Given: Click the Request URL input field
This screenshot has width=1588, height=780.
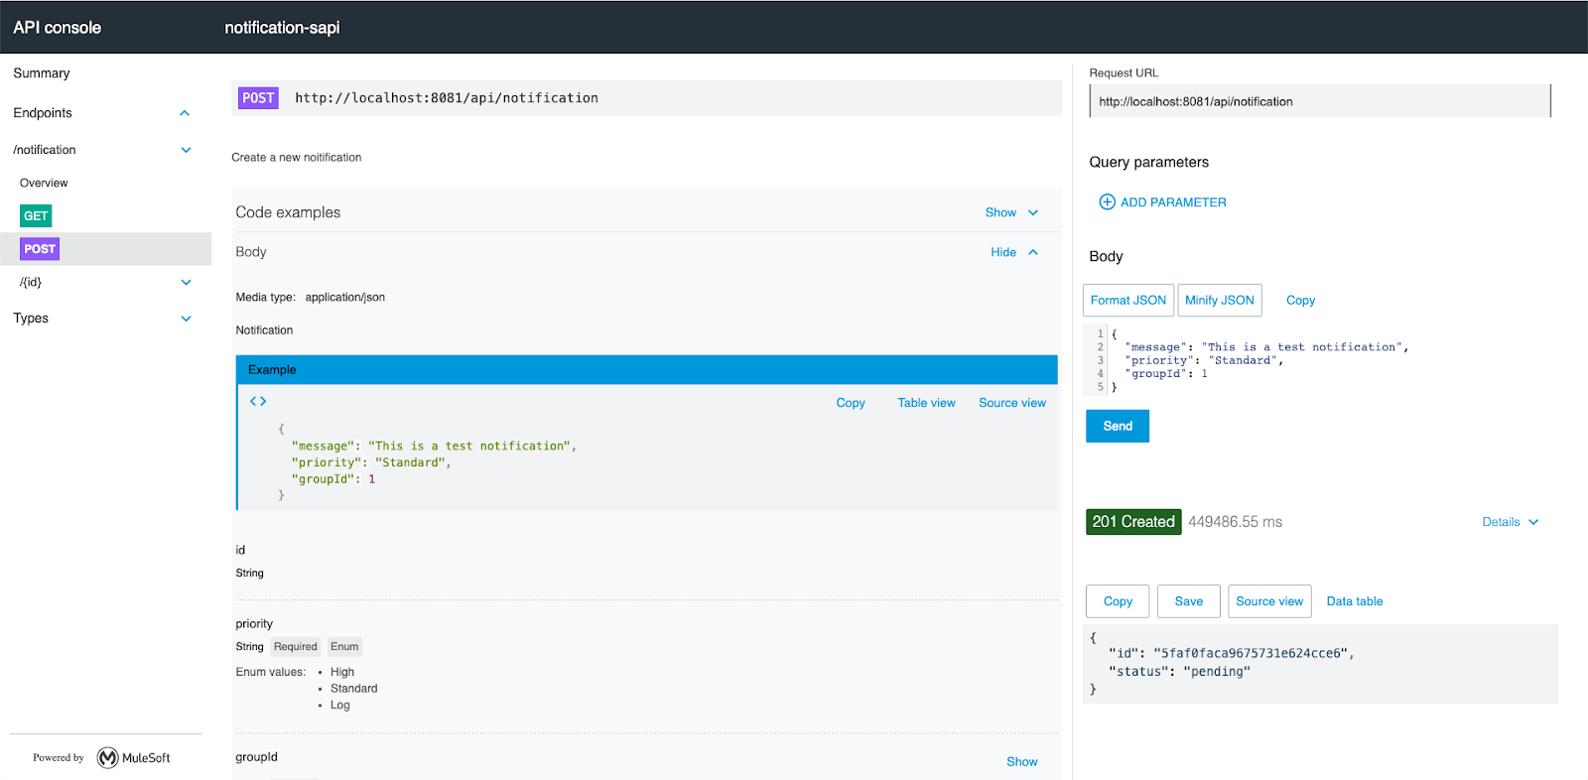Looking at the screenshot, I should (x=1318, y=101).
